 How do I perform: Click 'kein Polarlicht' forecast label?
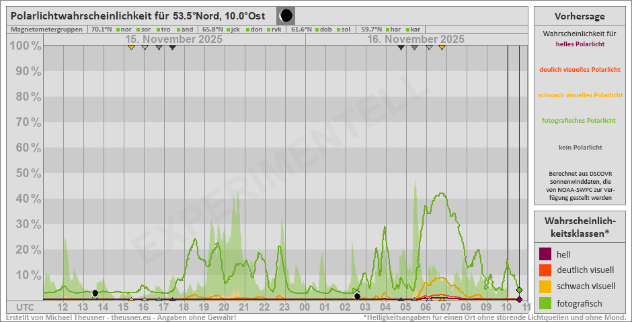580,147
